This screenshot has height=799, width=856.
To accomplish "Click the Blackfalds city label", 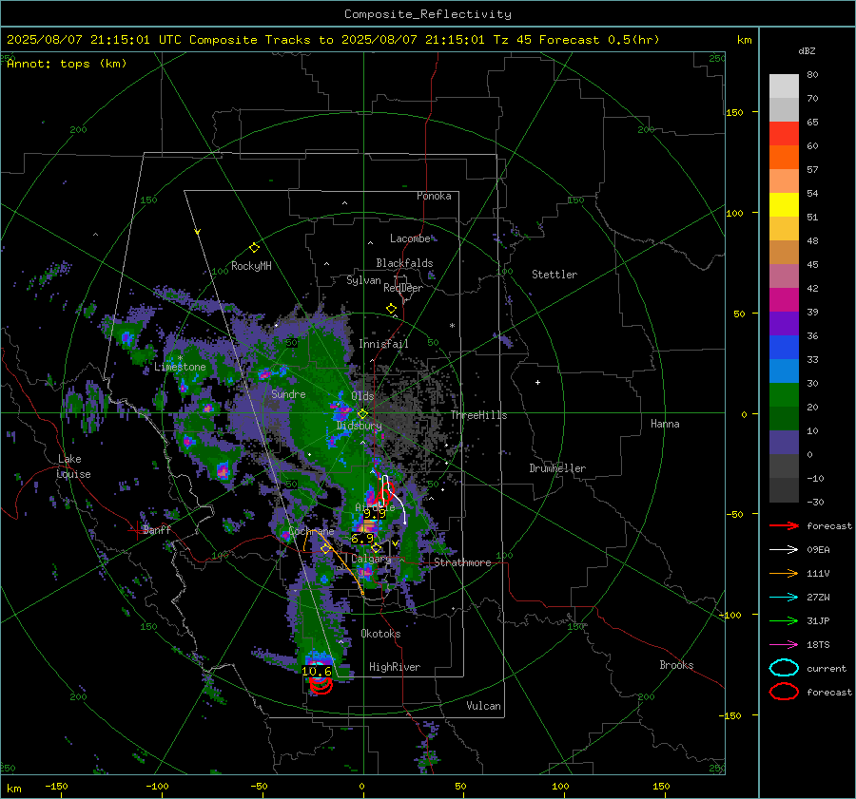I will click(x=404, y=263).
